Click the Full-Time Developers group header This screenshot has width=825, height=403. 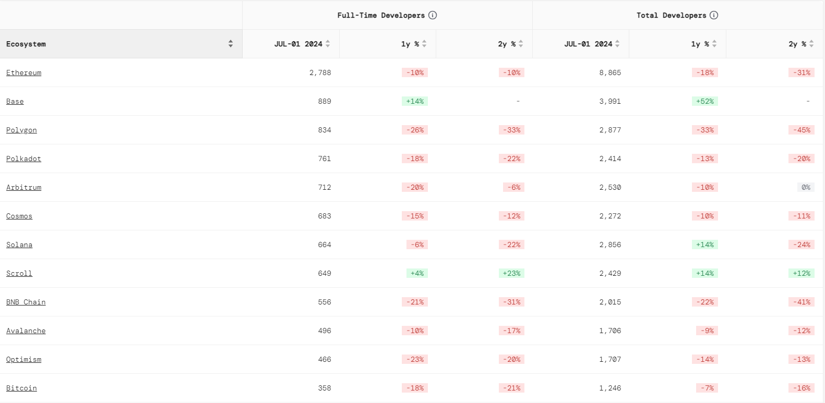pos(381,15)
